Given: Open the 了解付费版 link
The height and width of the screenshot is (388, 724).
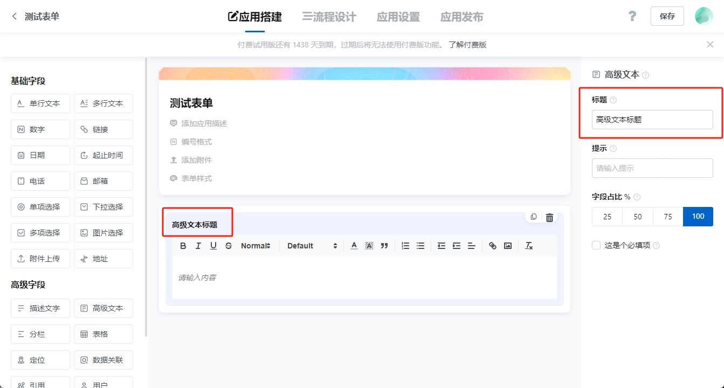Looking at the screenshot, I should [466, 44].
